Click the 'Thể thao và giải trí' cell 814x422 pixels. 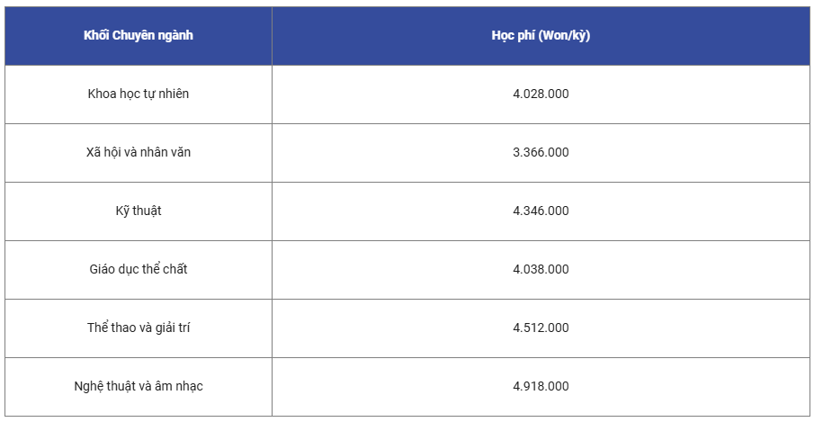click(x=139, y=328)
